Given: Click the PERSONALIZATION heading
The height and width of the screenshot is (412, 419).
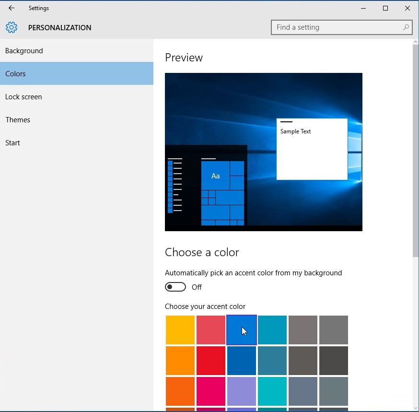Looking at the screenshot, I should [x=59, y=27].
